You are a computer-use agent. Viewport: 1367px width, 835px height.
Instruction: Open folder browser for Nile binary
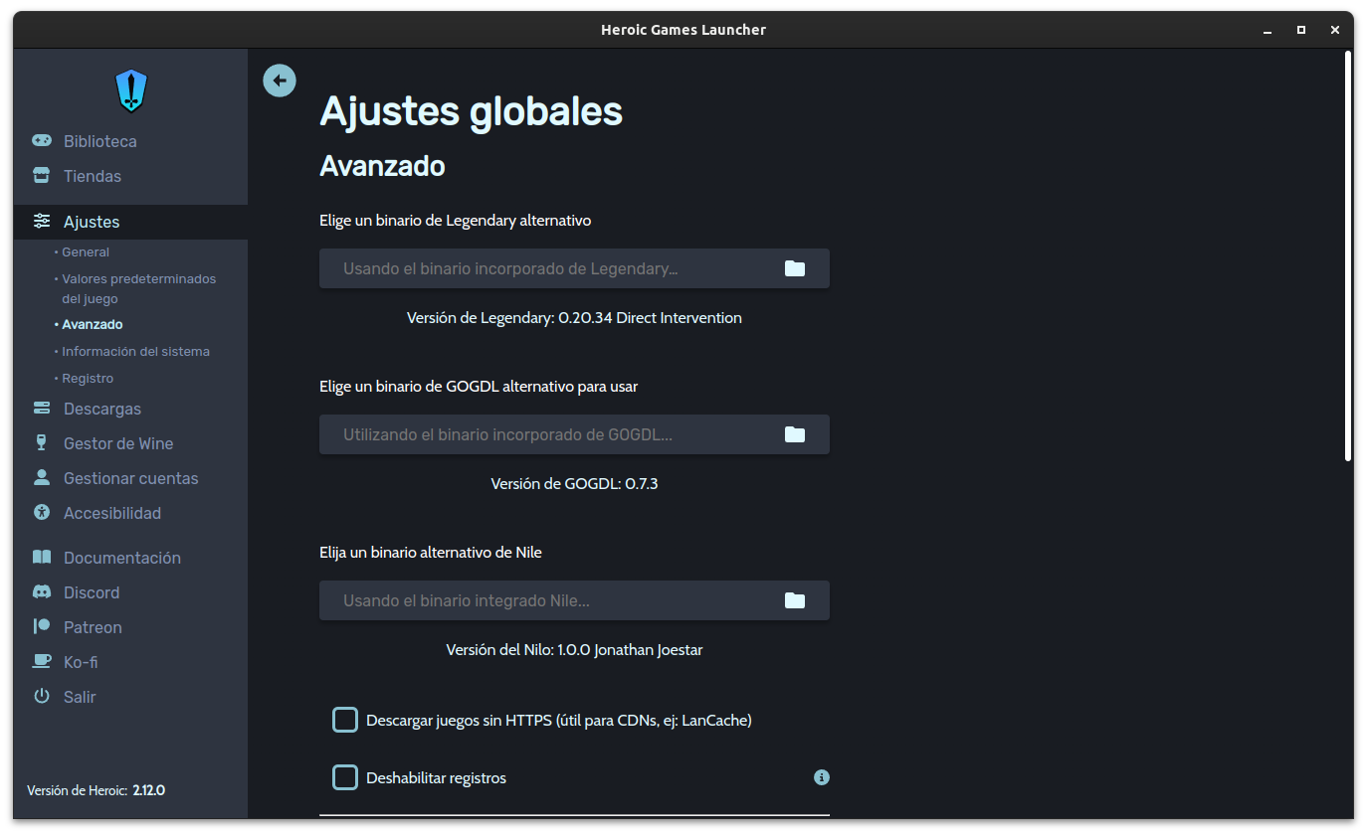794,600
